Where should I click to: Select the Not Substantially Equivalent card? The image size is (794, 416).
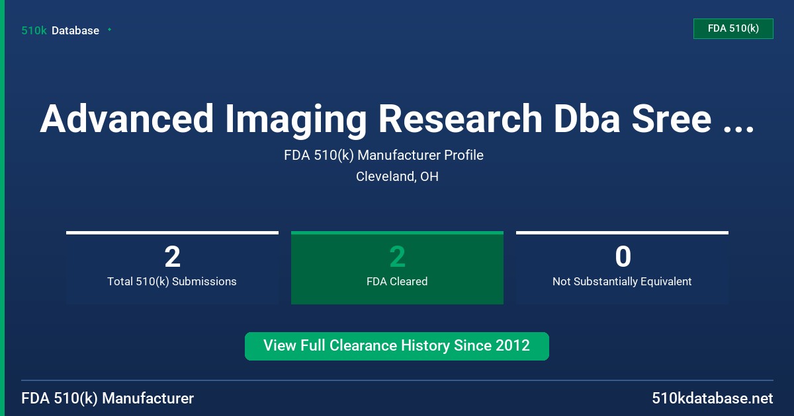coord(622,267)
